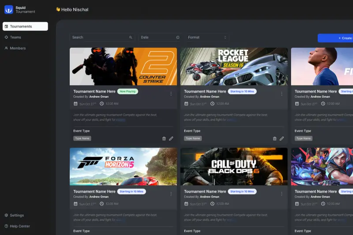Image resolution: width=353 pixels, height=235 pixels.
Task: Click the clock icon in Date filter
Action: point(178,37)
